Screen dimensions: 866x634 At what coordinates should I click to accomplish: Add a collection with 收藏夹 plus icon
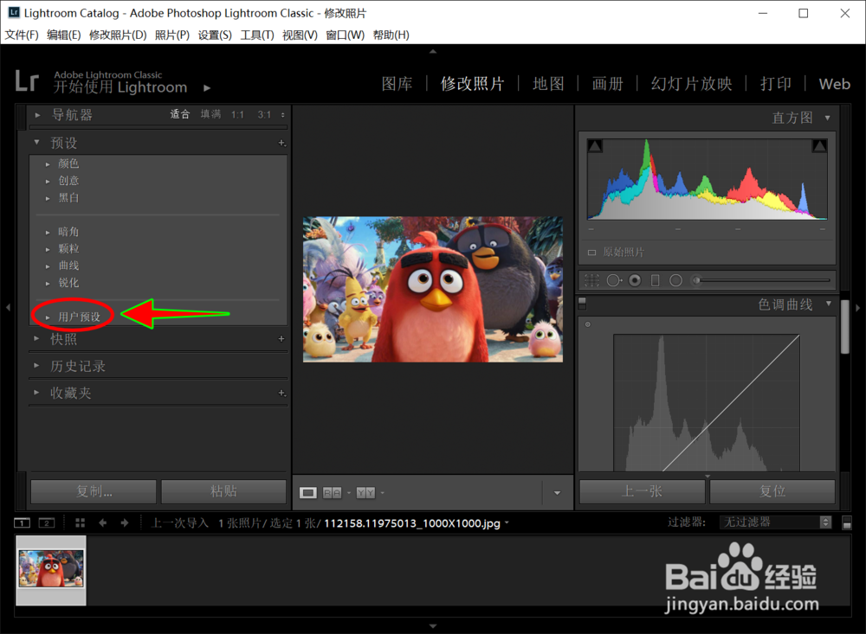pos(281,393)
